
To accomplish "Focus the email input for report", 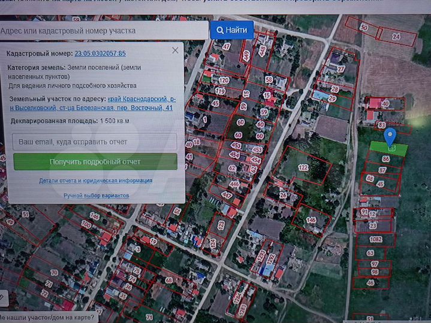I will (95, 142).
